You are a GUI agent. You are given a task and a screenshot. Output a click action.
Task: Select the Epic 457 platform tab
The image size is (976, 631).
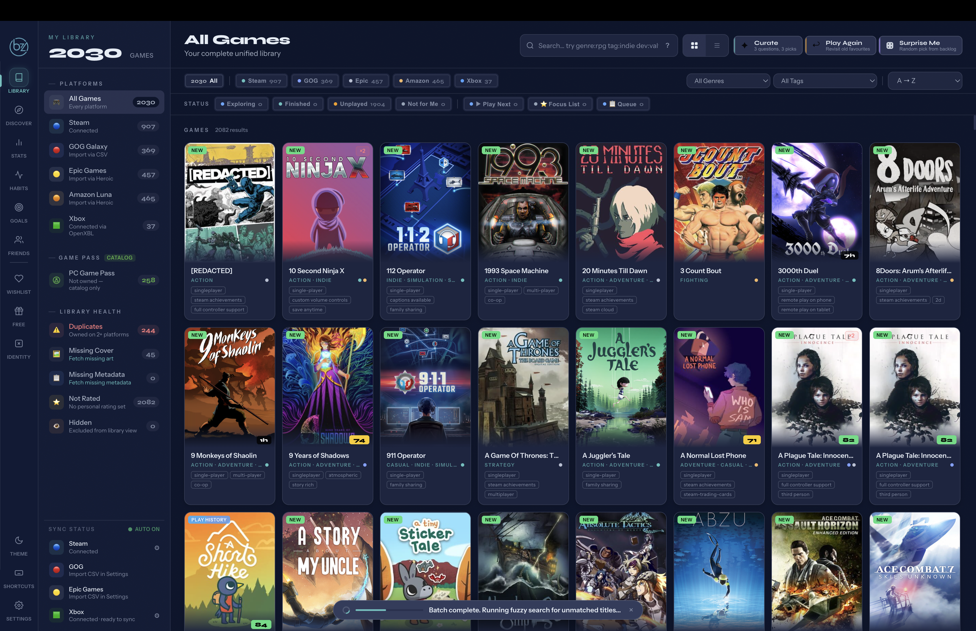[366, 81]
